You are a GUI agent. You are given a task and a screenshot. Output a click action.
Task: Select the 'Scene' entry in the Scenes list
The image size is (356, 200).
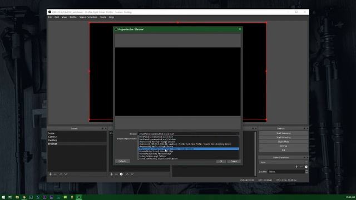(x=77, y=133)
